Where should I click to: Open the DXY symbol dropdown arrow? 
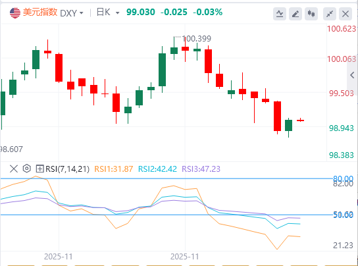[81, 13]
